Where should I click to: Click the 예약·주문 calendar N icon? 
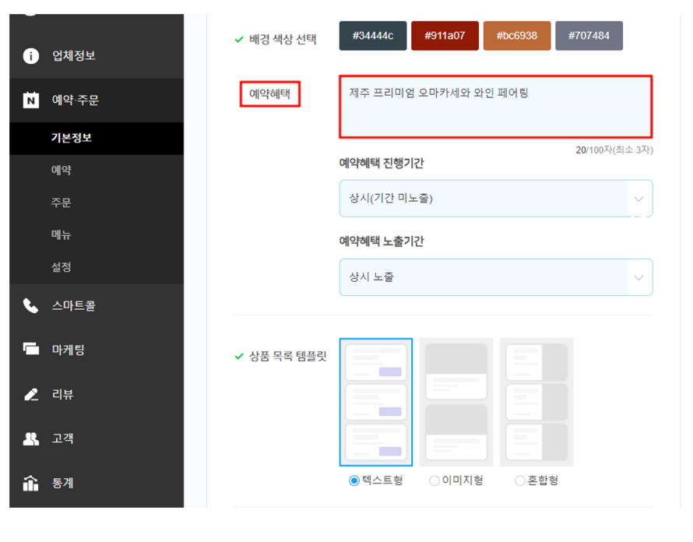click(x=31, y=100)
